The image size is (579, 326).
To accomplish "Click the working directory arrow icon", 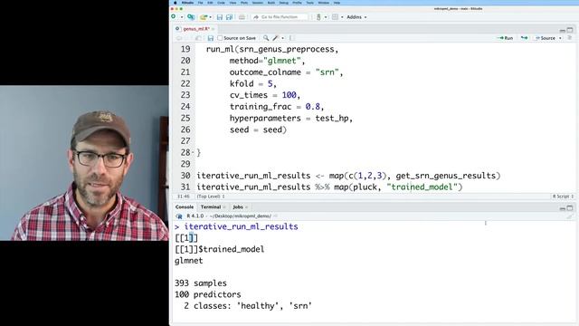I will pos(275,216).
